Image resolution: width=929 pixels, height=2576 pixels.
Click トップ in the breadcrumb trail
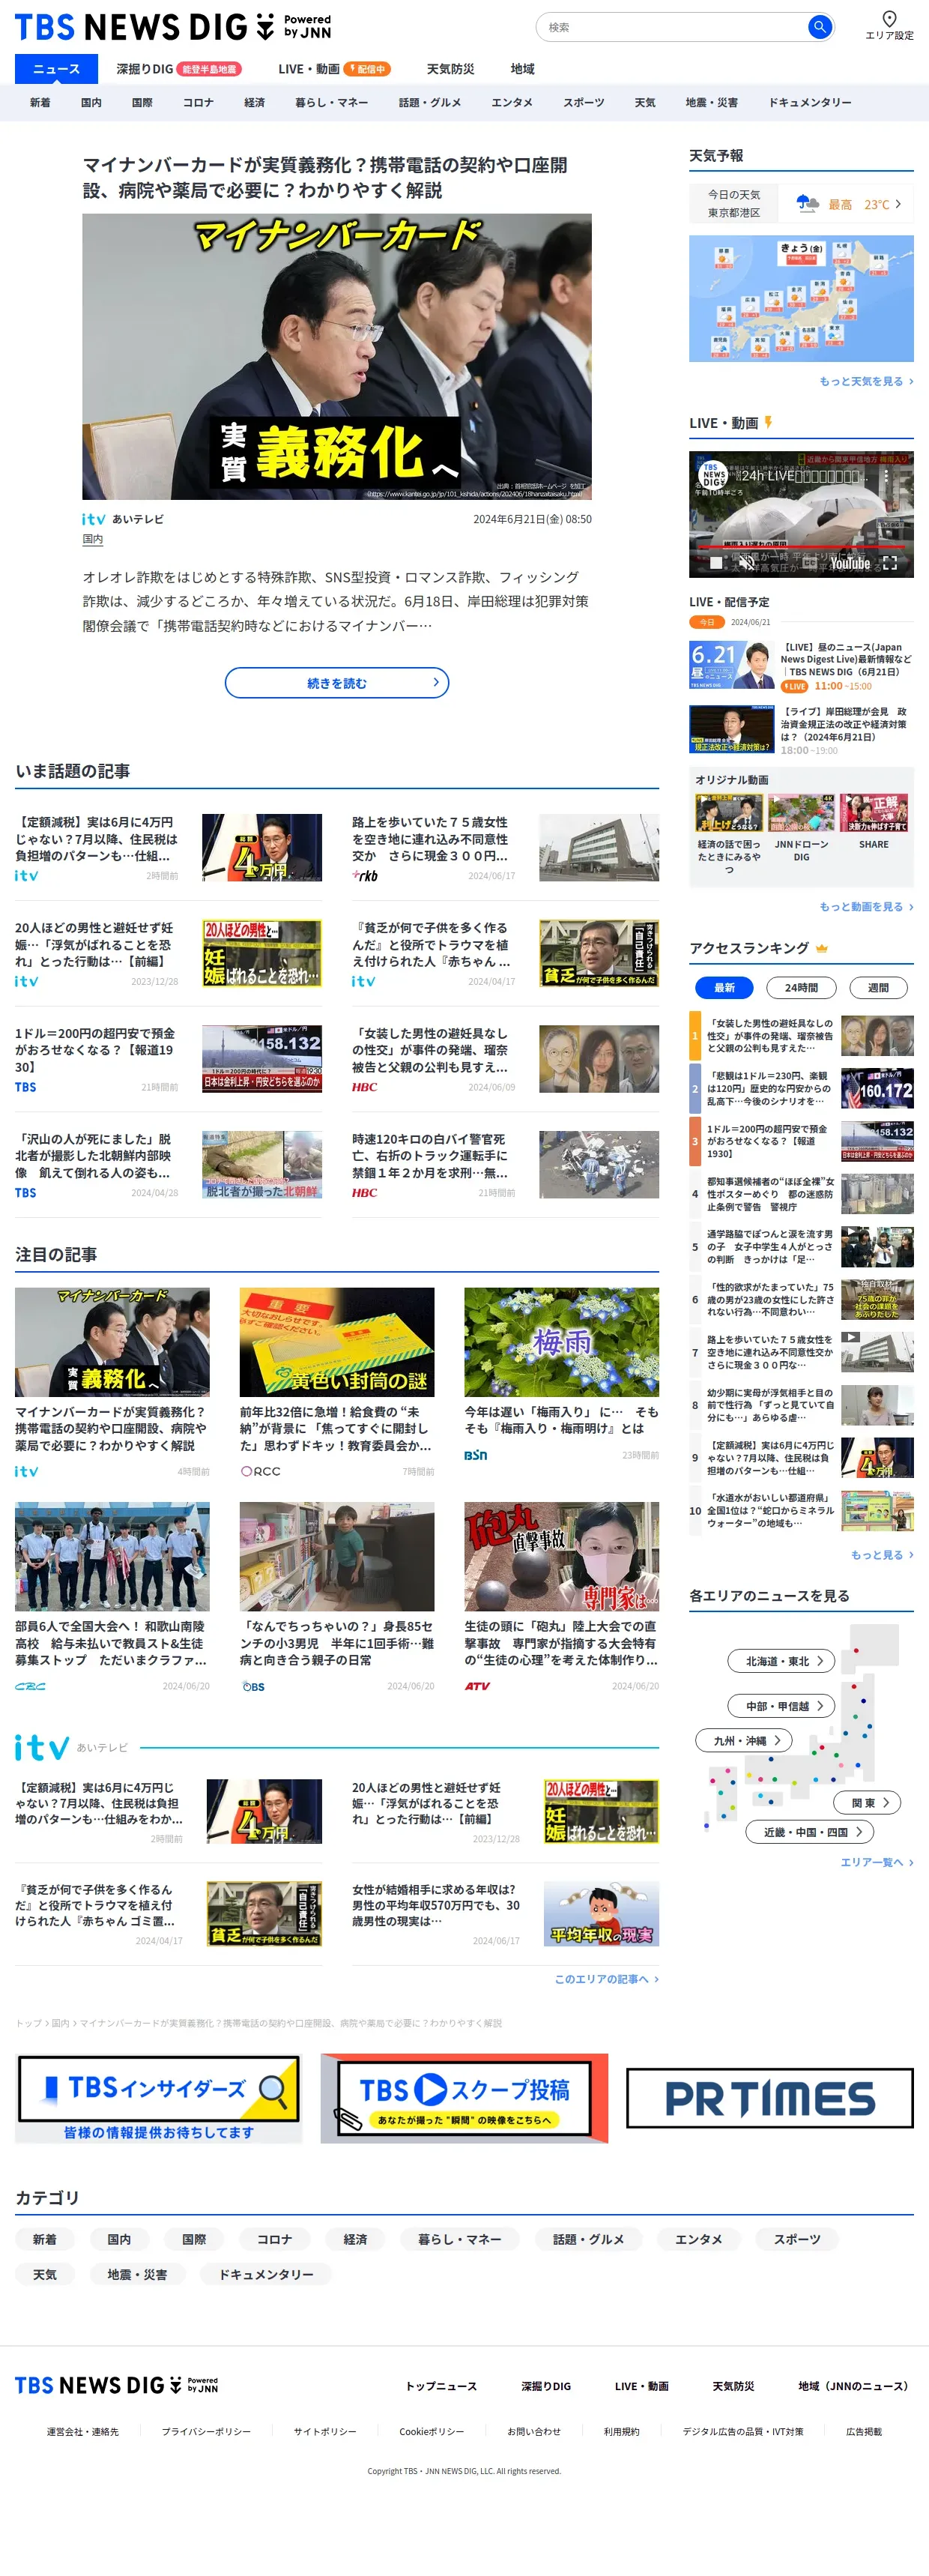(28, 2022)
